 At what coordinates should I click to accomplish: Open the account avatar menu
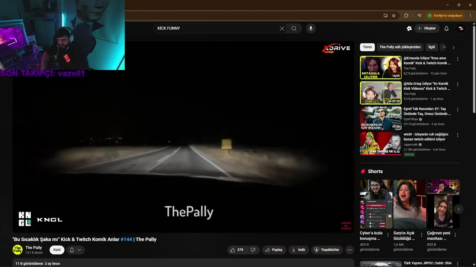click(x=461, y=29)
